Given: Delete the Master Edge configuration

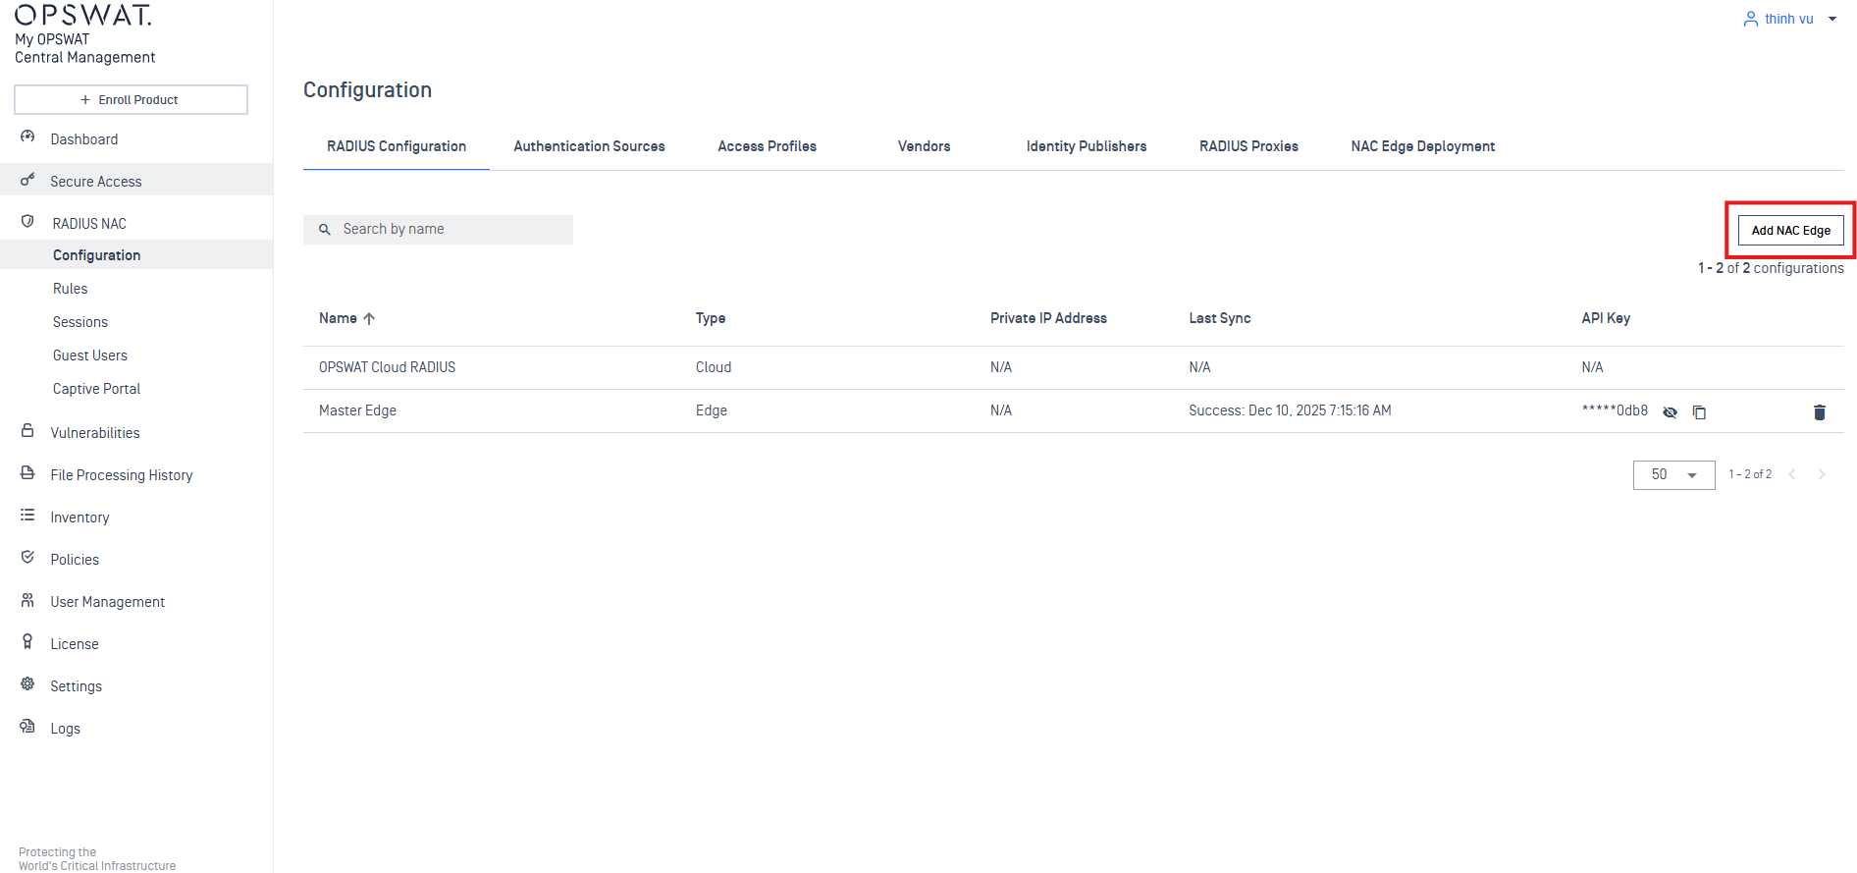Looking at the screenshot, I should (1819, 412).
